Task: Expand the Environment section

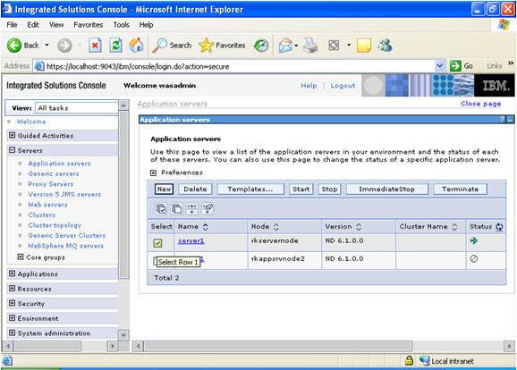Action: pyautogui.click(x=13, y=318)
